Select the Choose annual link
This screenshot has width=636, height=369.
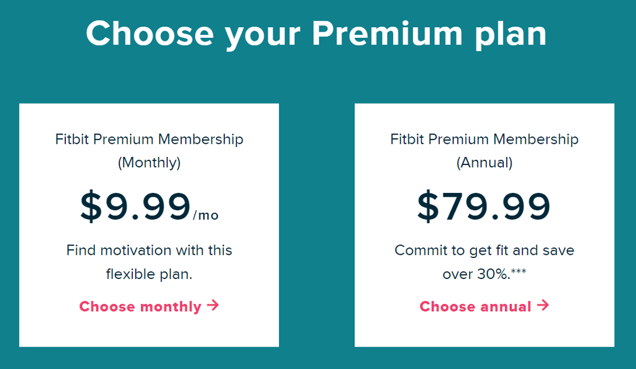click(x=475, y=306)
